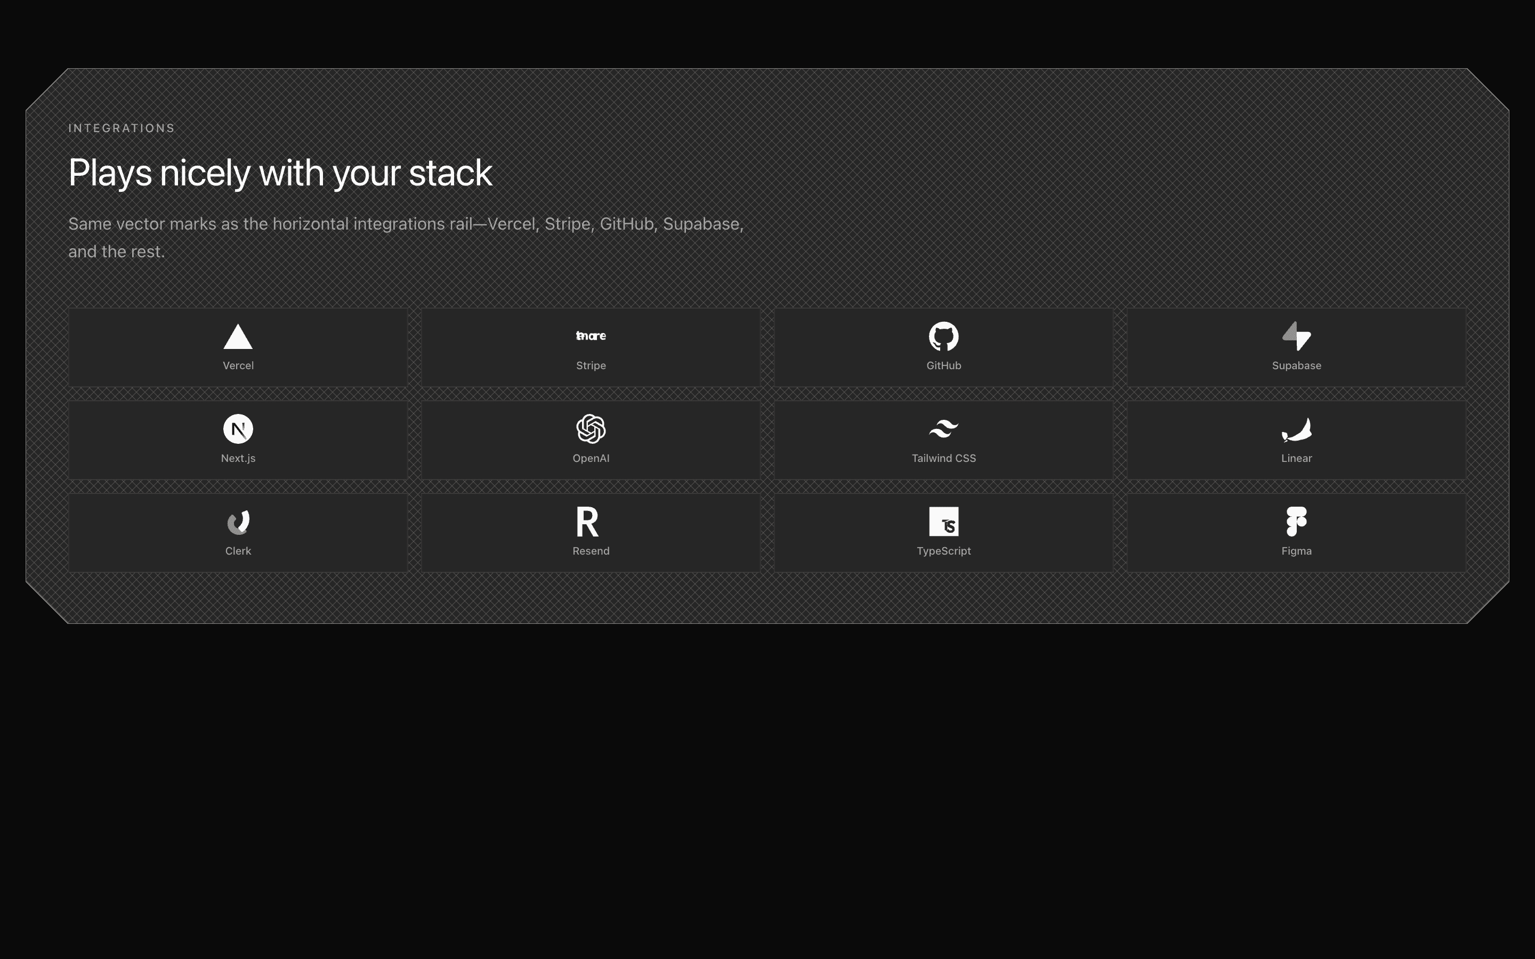1535x959 pixels.
Task: Click the OpenAI spiral icon
Action: click(591, 429)
